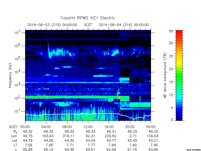Click the Lon value 134.93
This screenshot has height=151, width=201.
(x=152, y=136)
